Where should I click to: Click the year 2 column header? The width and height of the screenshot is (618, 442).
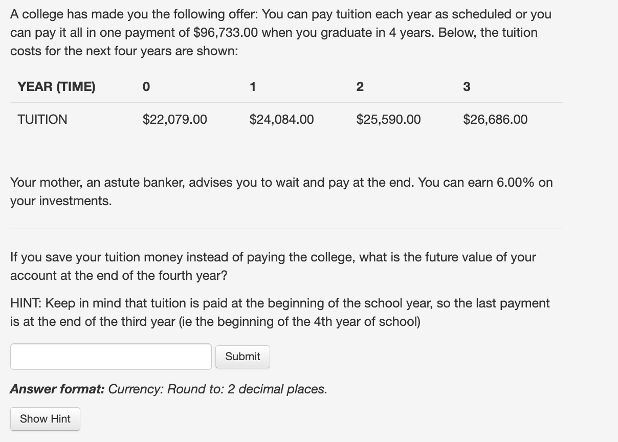point(360,86)
